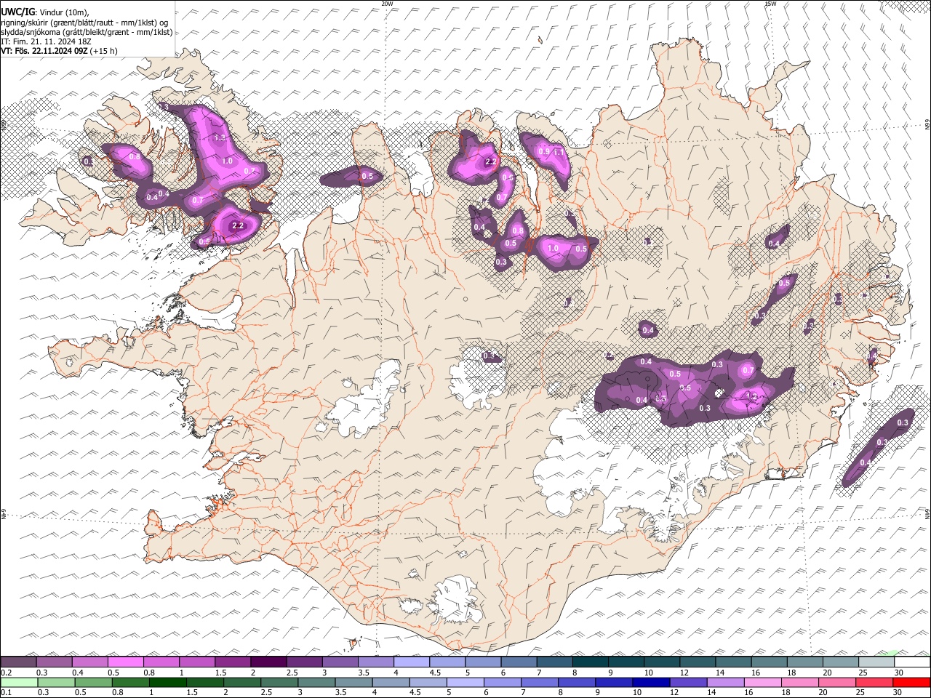Select the light lavender swatch at 4 on the upper legend
The height and width of the screenshot is (698, 931).
(x=411, y=662)
